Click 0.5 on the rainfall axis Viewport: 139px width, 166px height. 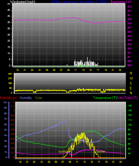point(13,134)
